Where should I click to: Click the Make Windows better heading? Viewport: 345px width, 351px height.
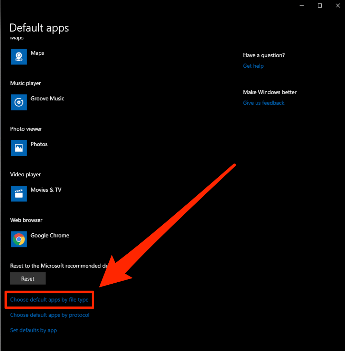click(x=269, y=92)
